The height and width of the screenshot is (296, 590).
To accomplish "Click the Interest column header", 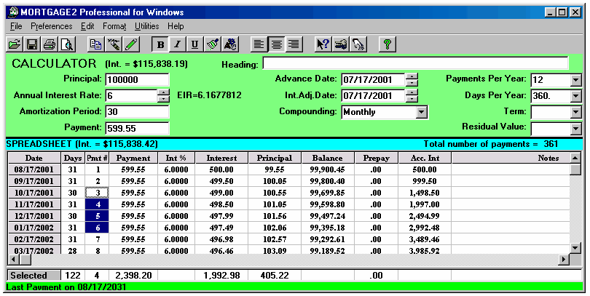I will (221, 158).
